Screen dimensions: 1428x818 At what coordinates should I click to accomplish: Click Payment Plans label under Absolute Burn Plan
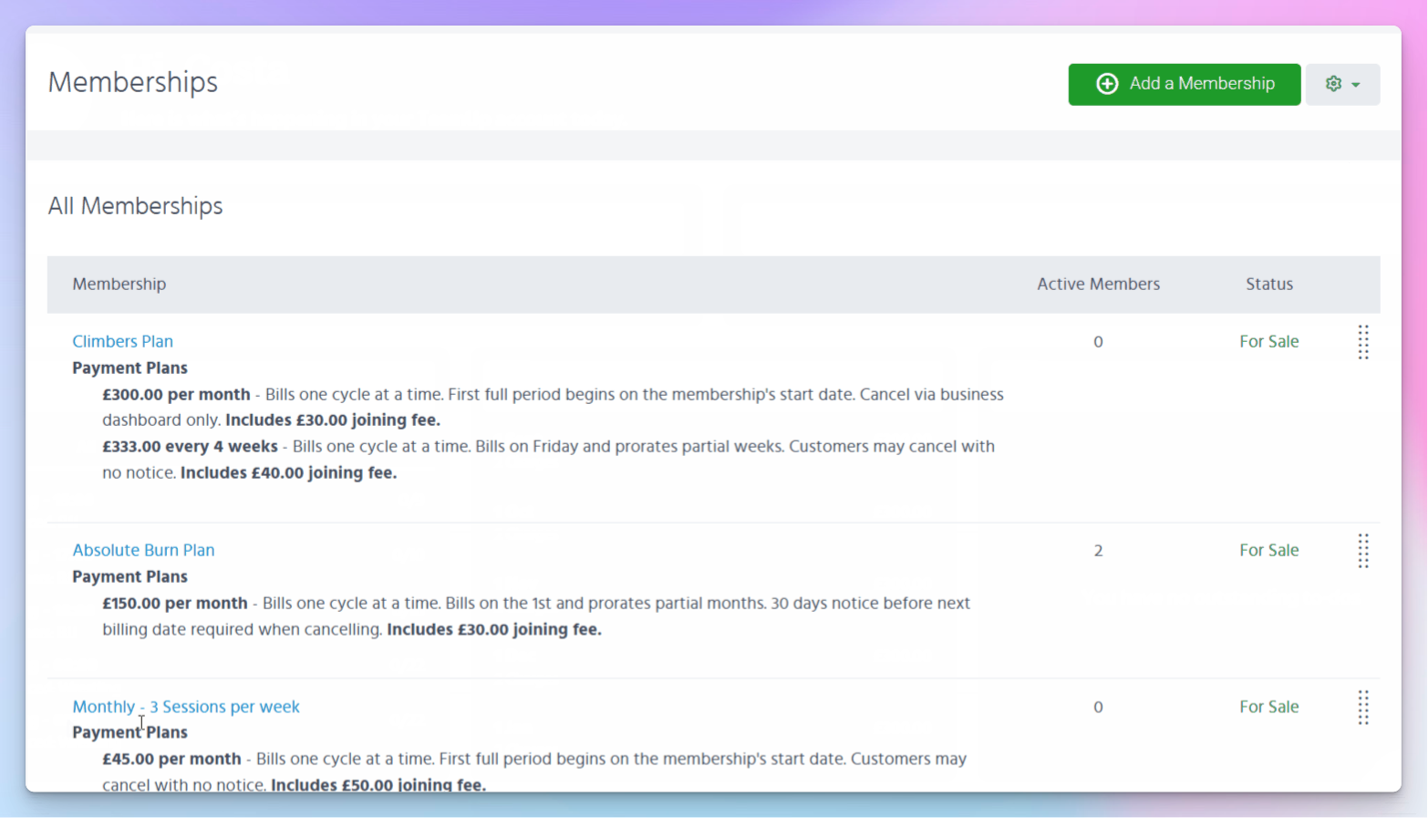130,576
